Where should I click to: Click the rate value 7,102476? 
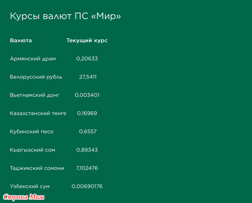tap(87, 168)
